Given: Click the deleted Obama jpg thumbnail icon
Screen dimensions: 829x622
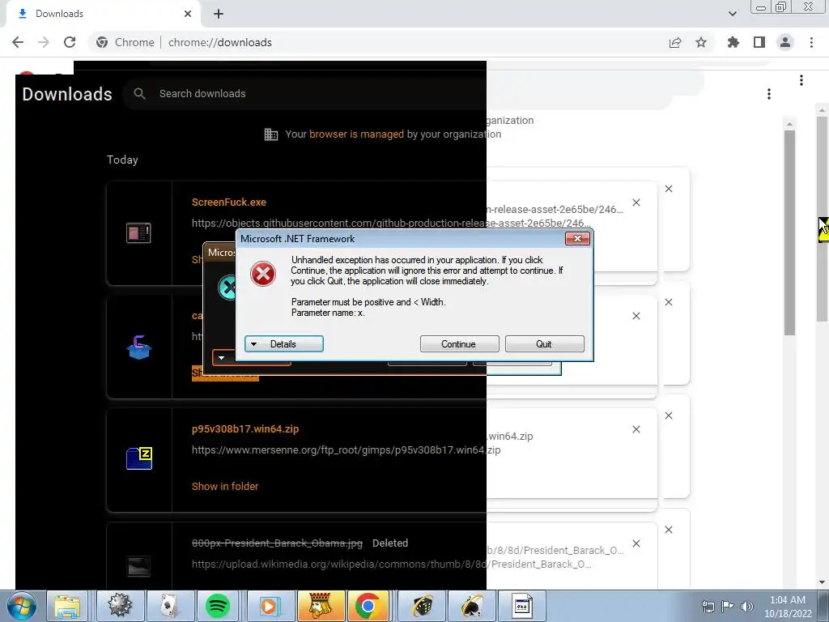Looking at the screenshot, I should (138, 566).
